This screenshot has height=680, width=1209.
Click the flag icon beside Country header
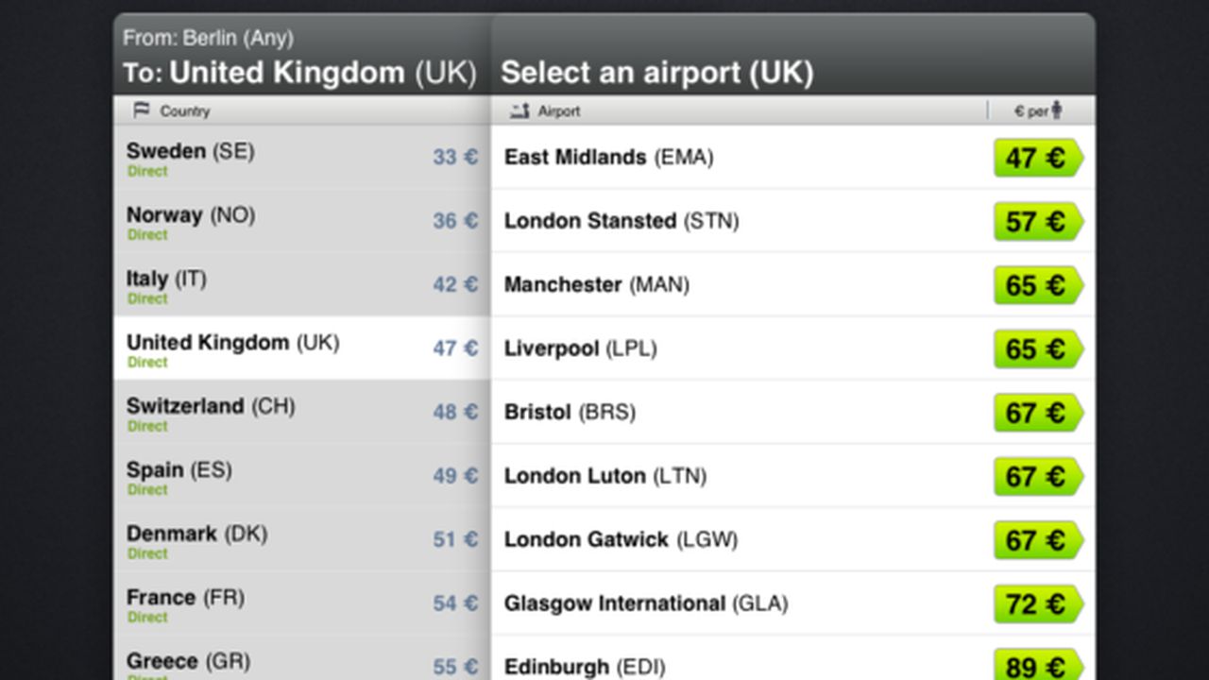[x=142, y=110]
